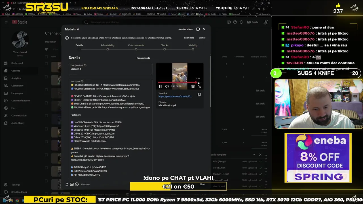Open Content detection in the sidebar
The height and width of the screenshot is (204, 363).
click(x=20, y=101)
